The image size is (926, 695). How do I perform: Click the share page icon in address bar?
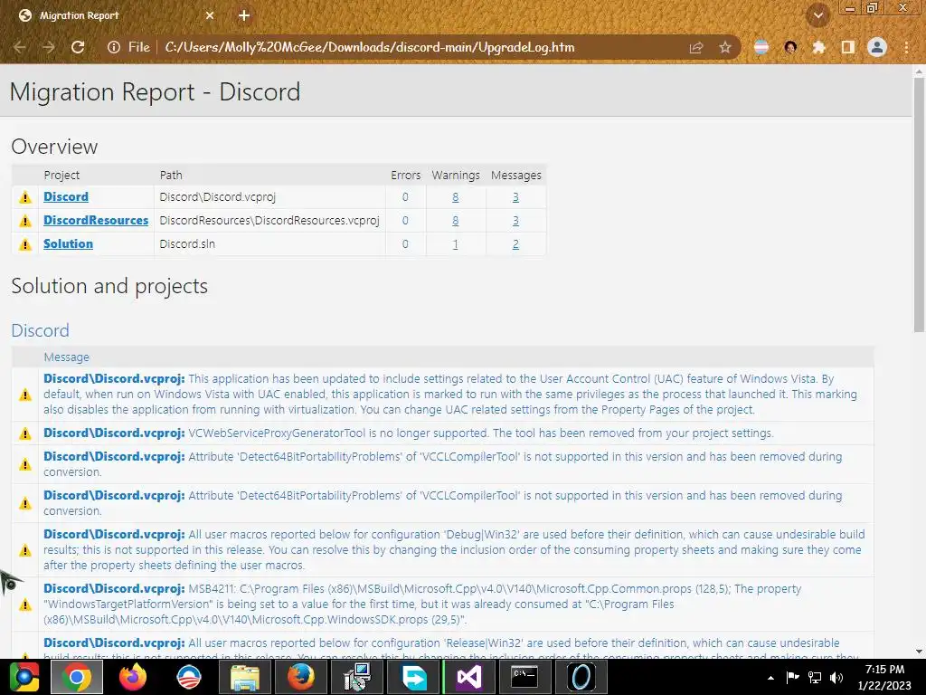[x=696, y=47]
